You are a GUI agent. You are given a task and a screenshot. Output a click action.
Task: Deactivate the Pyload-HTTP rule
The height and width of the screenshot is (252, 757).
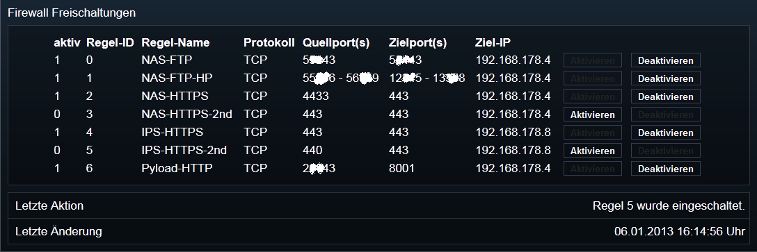(665, 169)
